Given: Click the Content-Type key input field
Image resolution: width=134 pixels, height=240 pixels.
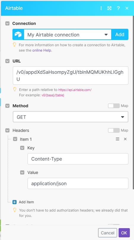Looking at the screenshot, I should click(x=78, y=159).
